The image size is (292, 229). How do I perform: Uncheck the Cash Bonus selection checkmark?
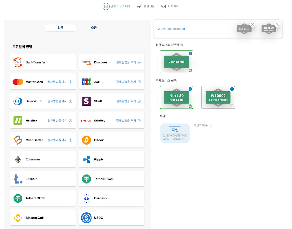(x=190, y=70)
